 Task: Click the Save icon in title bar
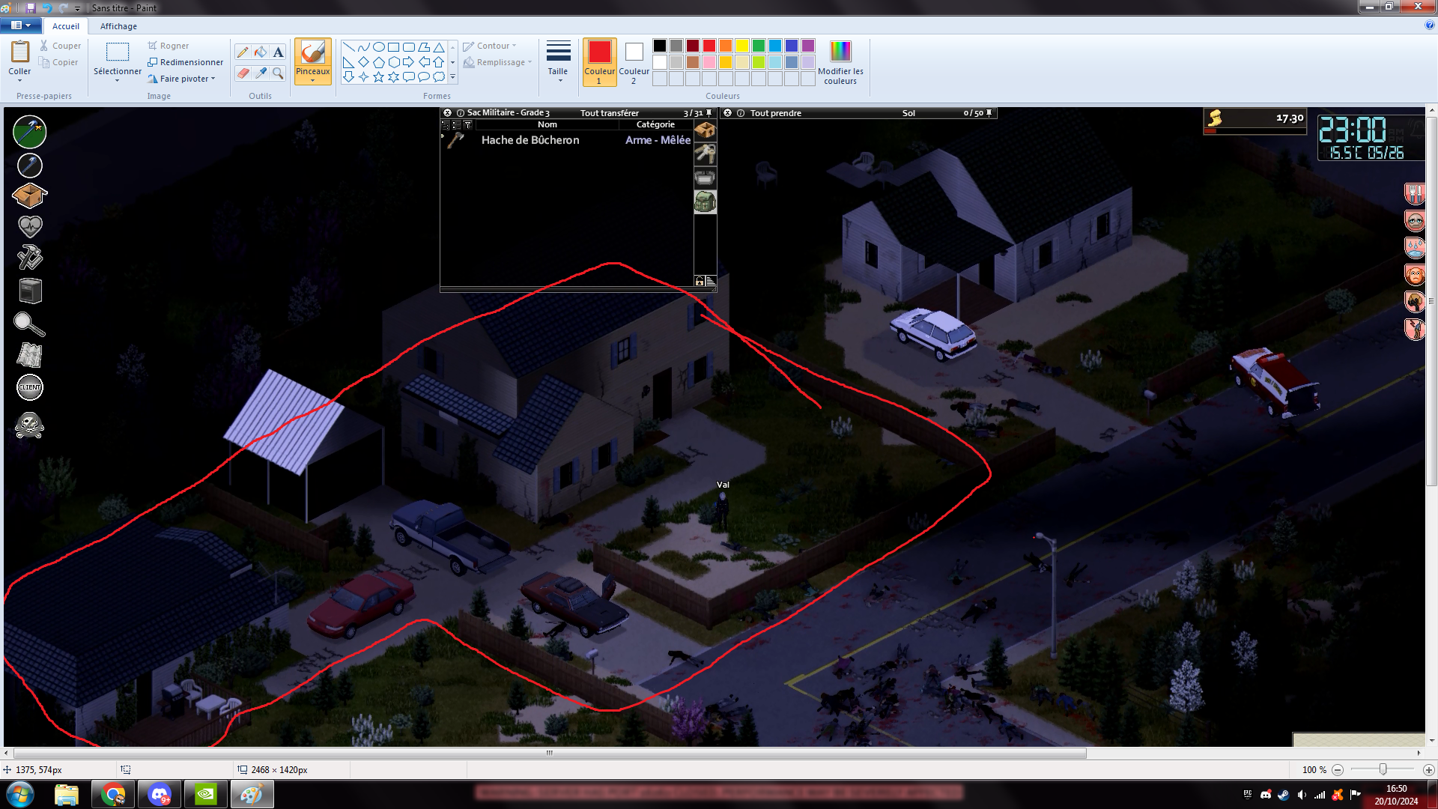coord(31,7)
